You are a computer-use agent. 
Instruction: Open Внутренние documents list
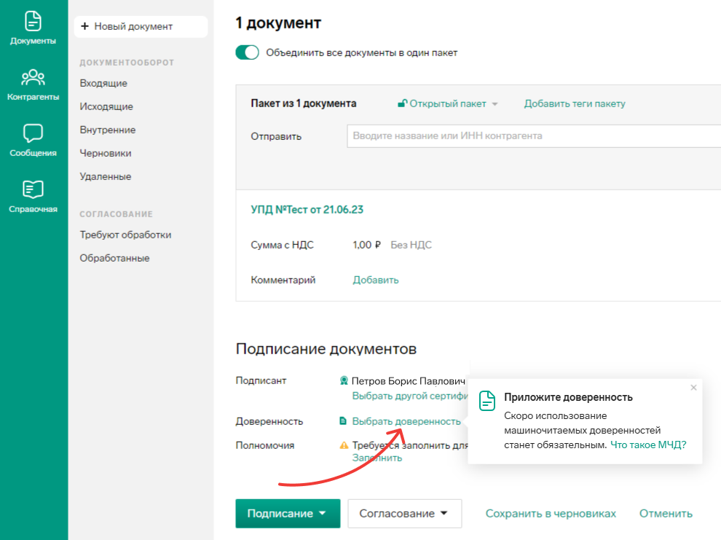point(108,130)
